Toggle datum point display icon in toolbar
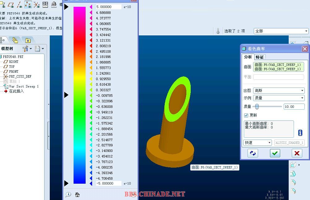Viewport: 310px width, 200px height. point(28,4)
